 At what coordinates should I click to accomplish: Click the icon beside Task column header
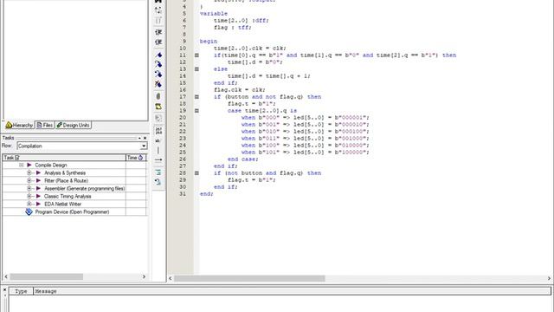pyautogui.click(x=17, y=158)
